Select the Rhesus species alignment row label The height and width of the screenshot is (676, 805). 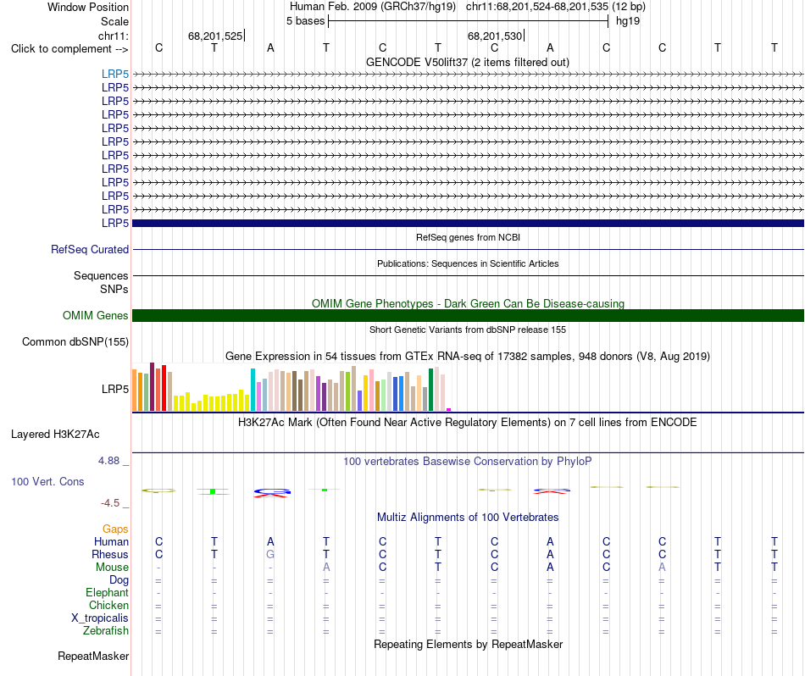pyautogui.click(x=110, y=554)
